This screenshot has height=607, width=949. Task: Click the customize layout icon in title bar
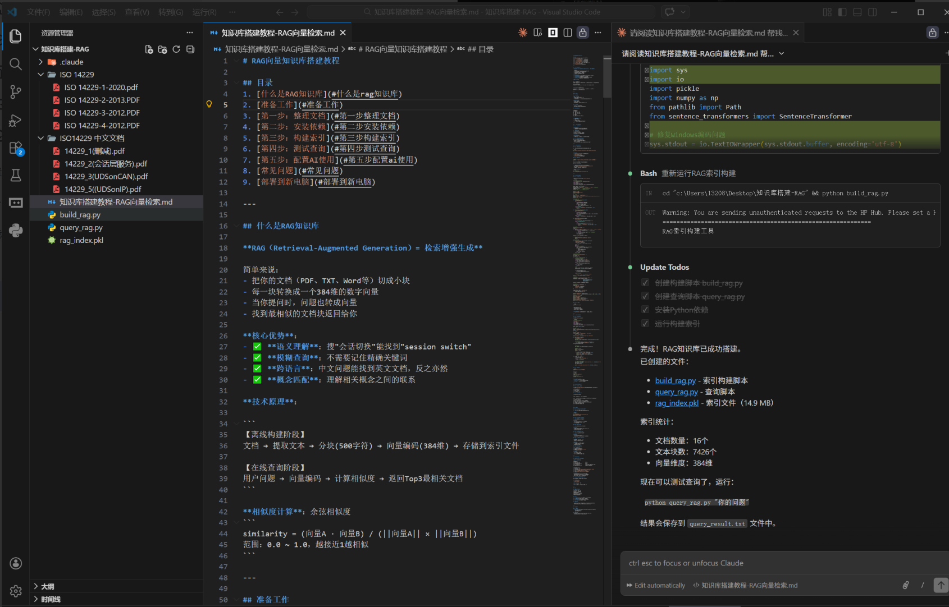[827, 12]
